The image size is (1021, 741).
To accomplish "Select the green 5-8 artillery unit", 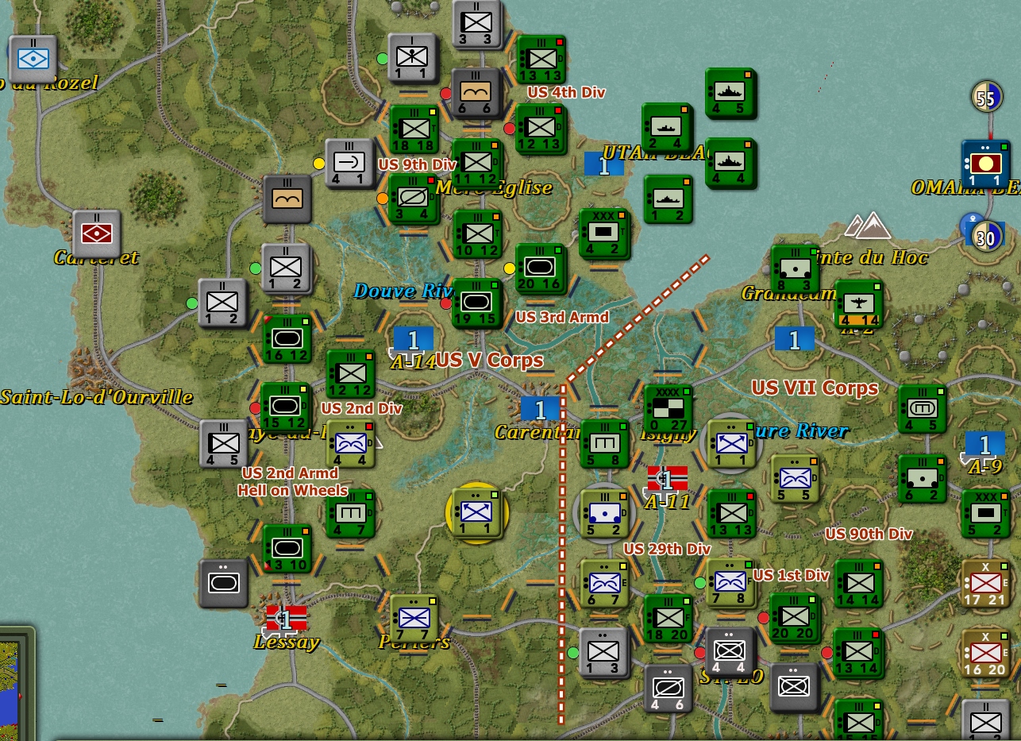I will click(x=604, y=444).
